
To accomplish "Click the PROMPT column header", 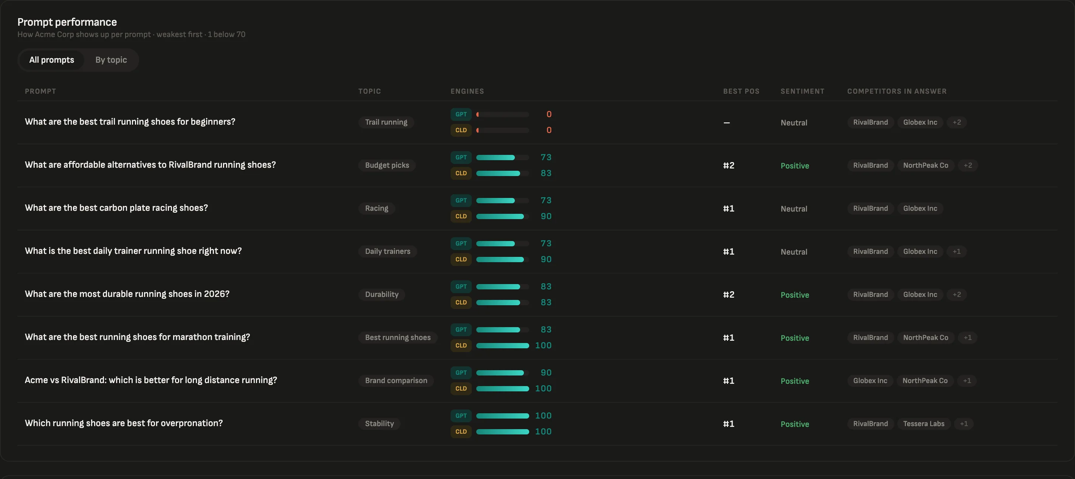I will click(x=40, y=91).
